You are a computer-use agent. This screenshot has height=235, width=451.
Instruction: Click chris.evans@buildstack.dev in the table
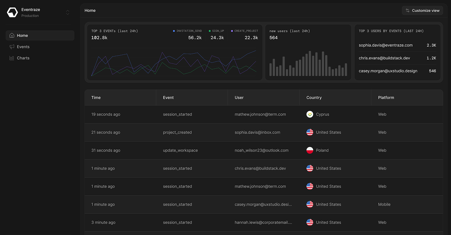(x=260, y=168)
